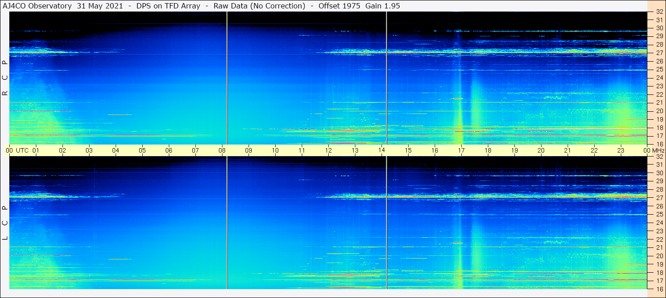Click the "Gain 1.95" header value
Screen dimensions: 666x298
pyautogui.click(x=382, y=6)
